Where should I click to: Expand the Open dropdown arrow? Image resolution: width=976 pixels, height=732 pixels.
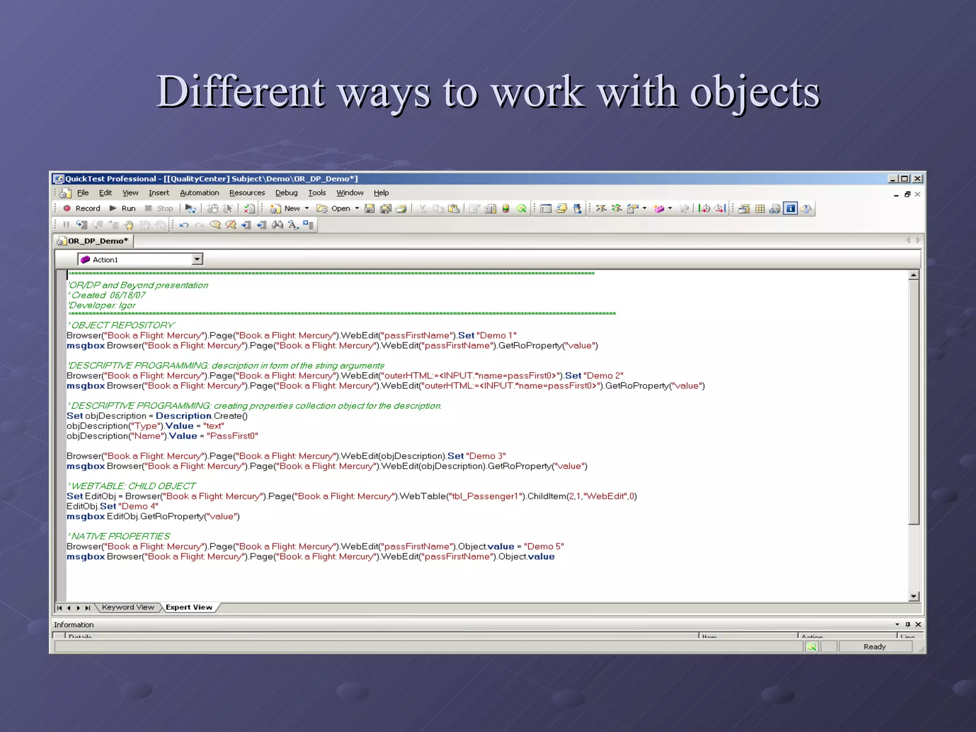357,208
